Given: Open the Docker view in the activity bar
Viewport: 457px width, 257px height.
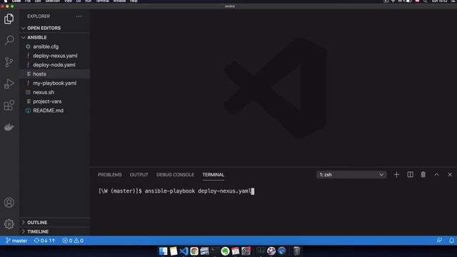Looking at the screenshot, I should pyautogui.click(x=9, y=127).
